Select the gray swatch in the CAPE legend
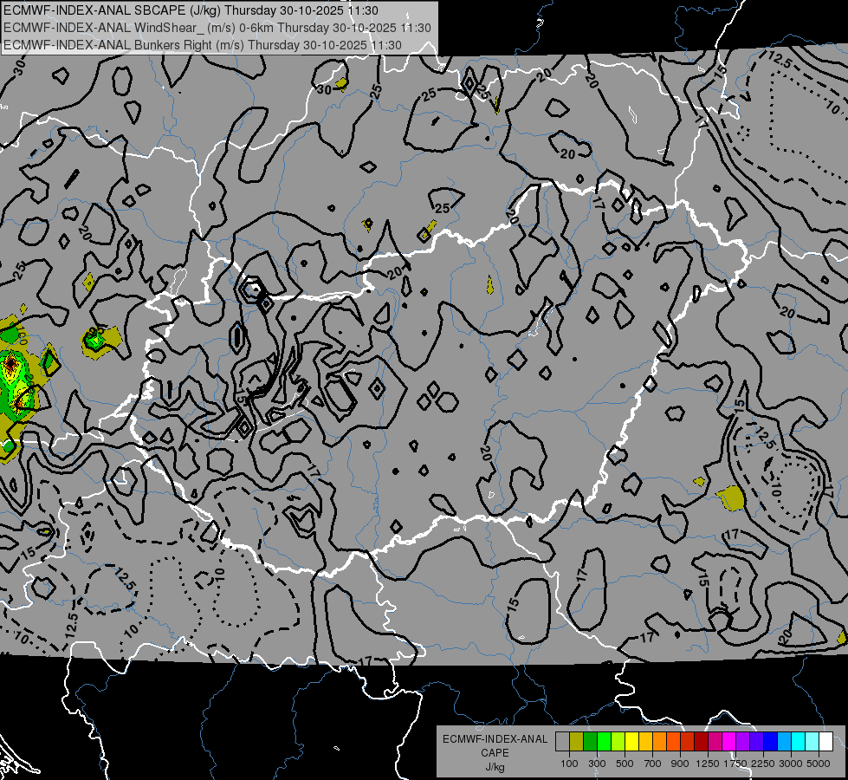Viewport: 848px width, 780px height. coord(562,742)
